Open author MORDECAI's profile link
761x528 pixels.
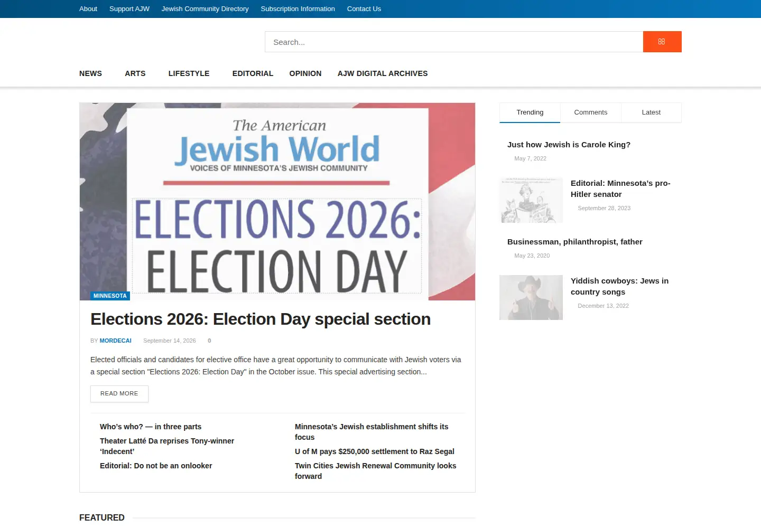pyautogui.click(x=115, y=341)
